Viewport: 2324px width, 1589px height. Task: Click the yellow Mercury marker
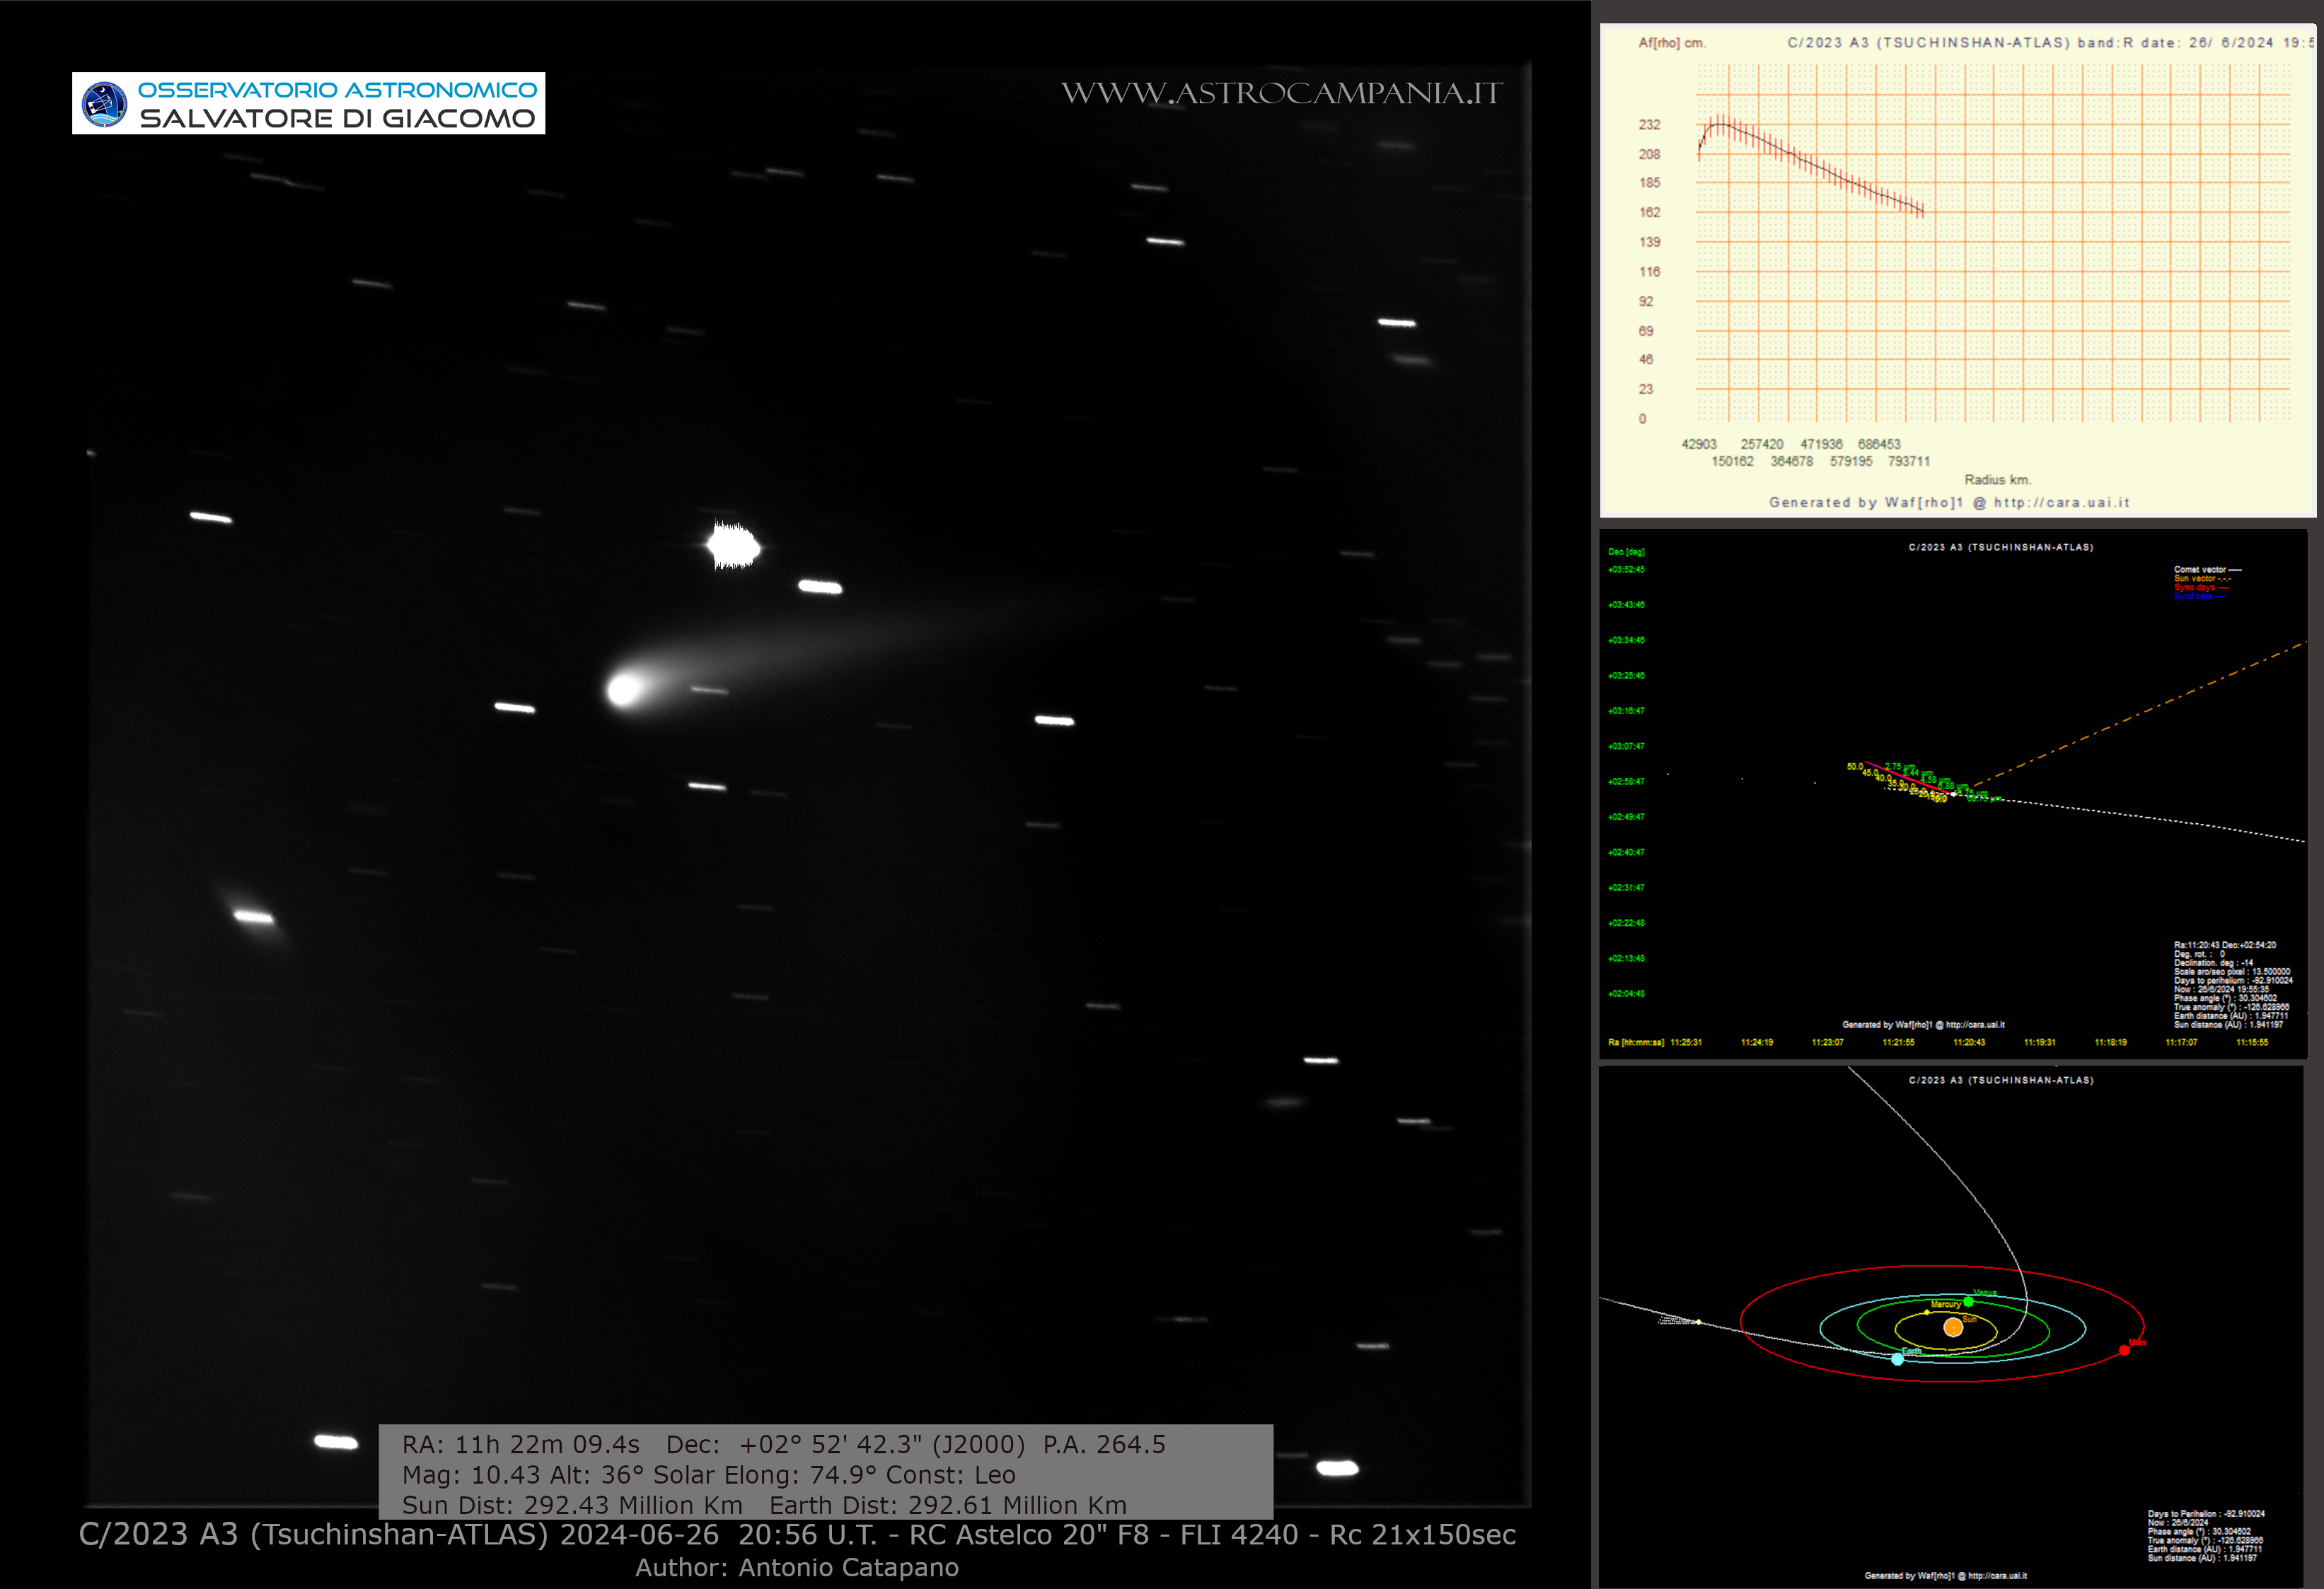[x=1927, y=1312]
